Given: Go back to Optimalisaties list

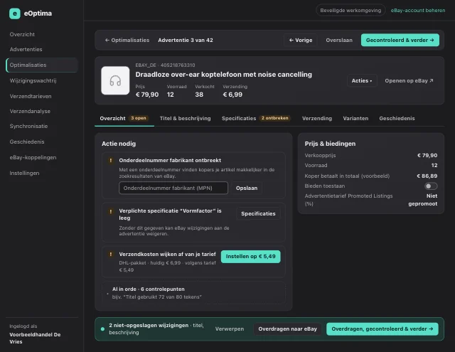Looking at the screenshot, I should tap(127, 40).
